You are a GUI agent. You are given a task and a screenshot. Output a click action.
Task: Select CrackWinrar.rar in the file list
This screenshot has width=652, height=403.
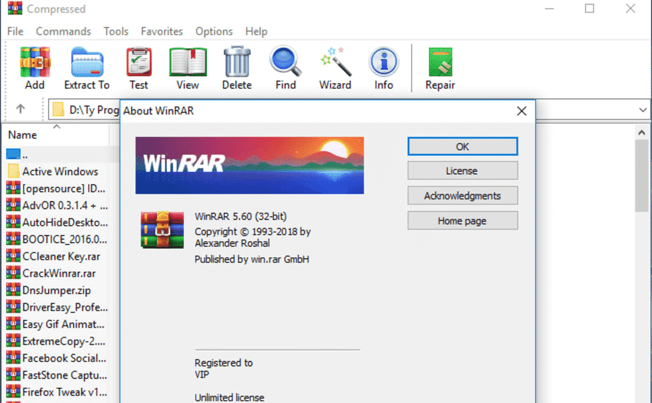point(58,273)
